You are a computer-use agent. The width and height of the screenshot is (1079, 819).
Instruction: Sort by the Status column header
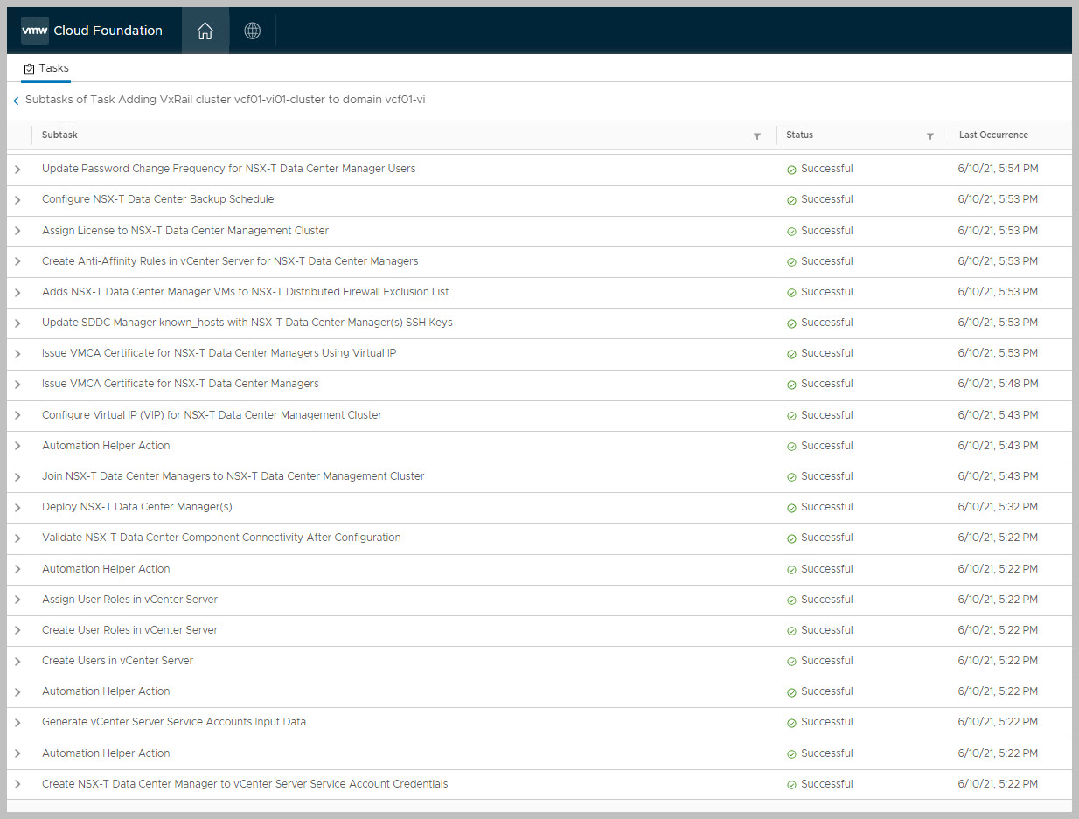click(x=799, y=135)
